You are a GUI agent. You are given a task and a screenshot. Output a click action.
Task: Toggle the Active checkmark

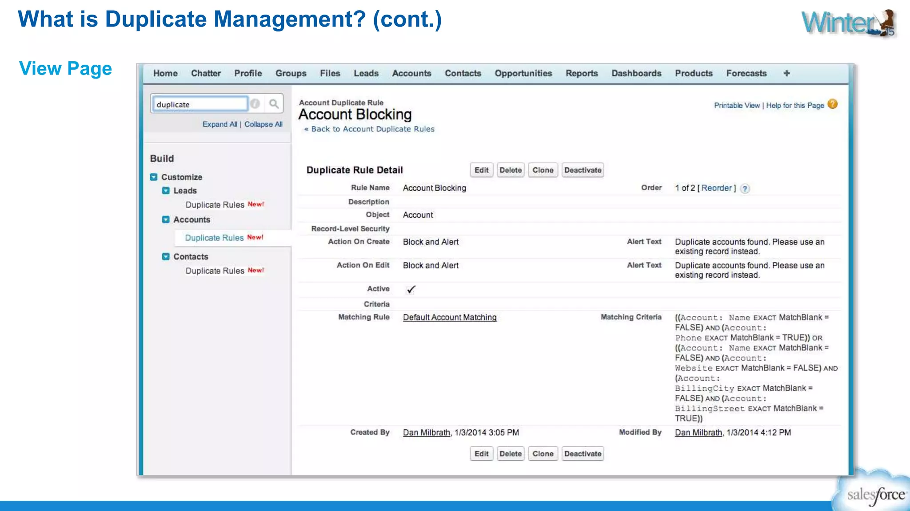(411, 289)
